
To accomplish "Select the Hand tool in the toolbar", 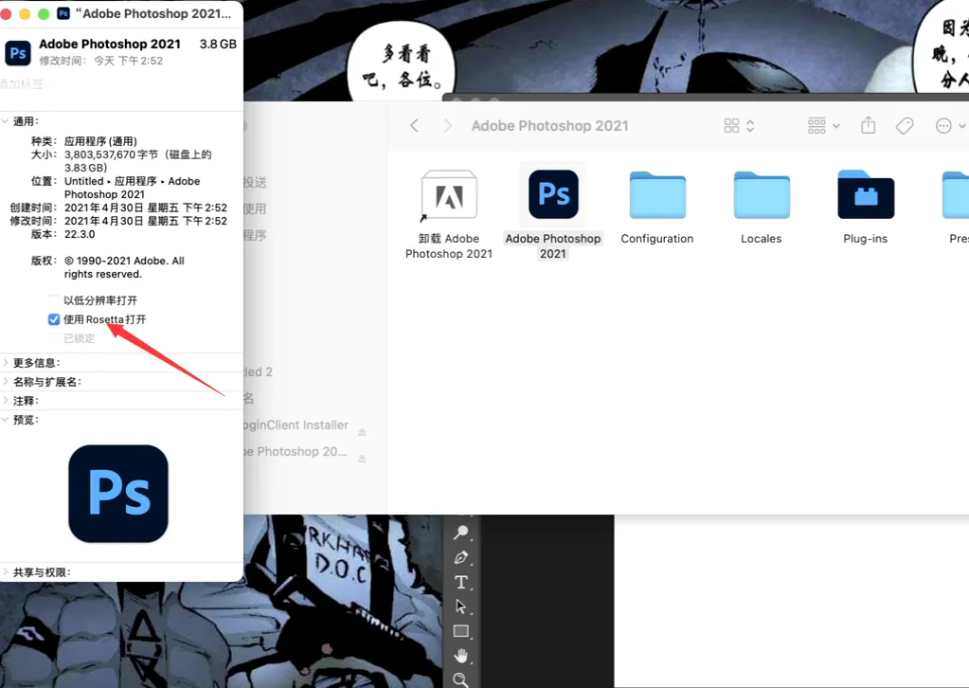I will (x=461, y=655).
